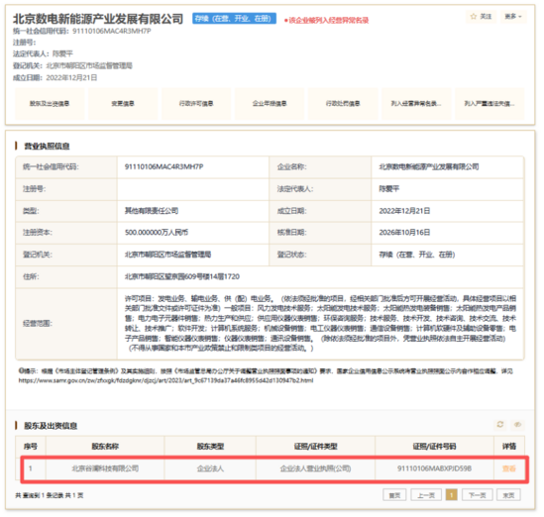The height and width of the screenshot is (517, 544).
Task: Click the 登记状态 value 存续 in license table
Action: pyautogui.click(x=417, y=255)
